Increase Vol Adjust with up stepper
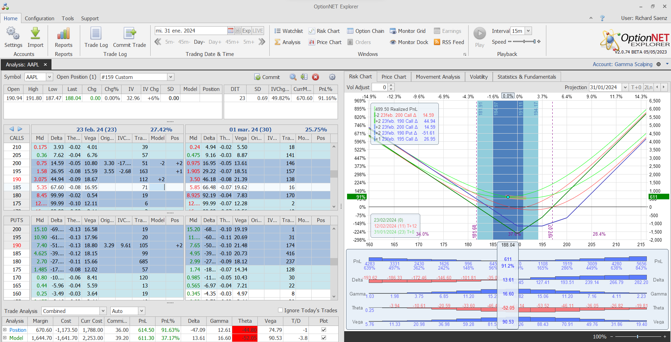Viewport: 671px width, 342px height. click(391, 85)
